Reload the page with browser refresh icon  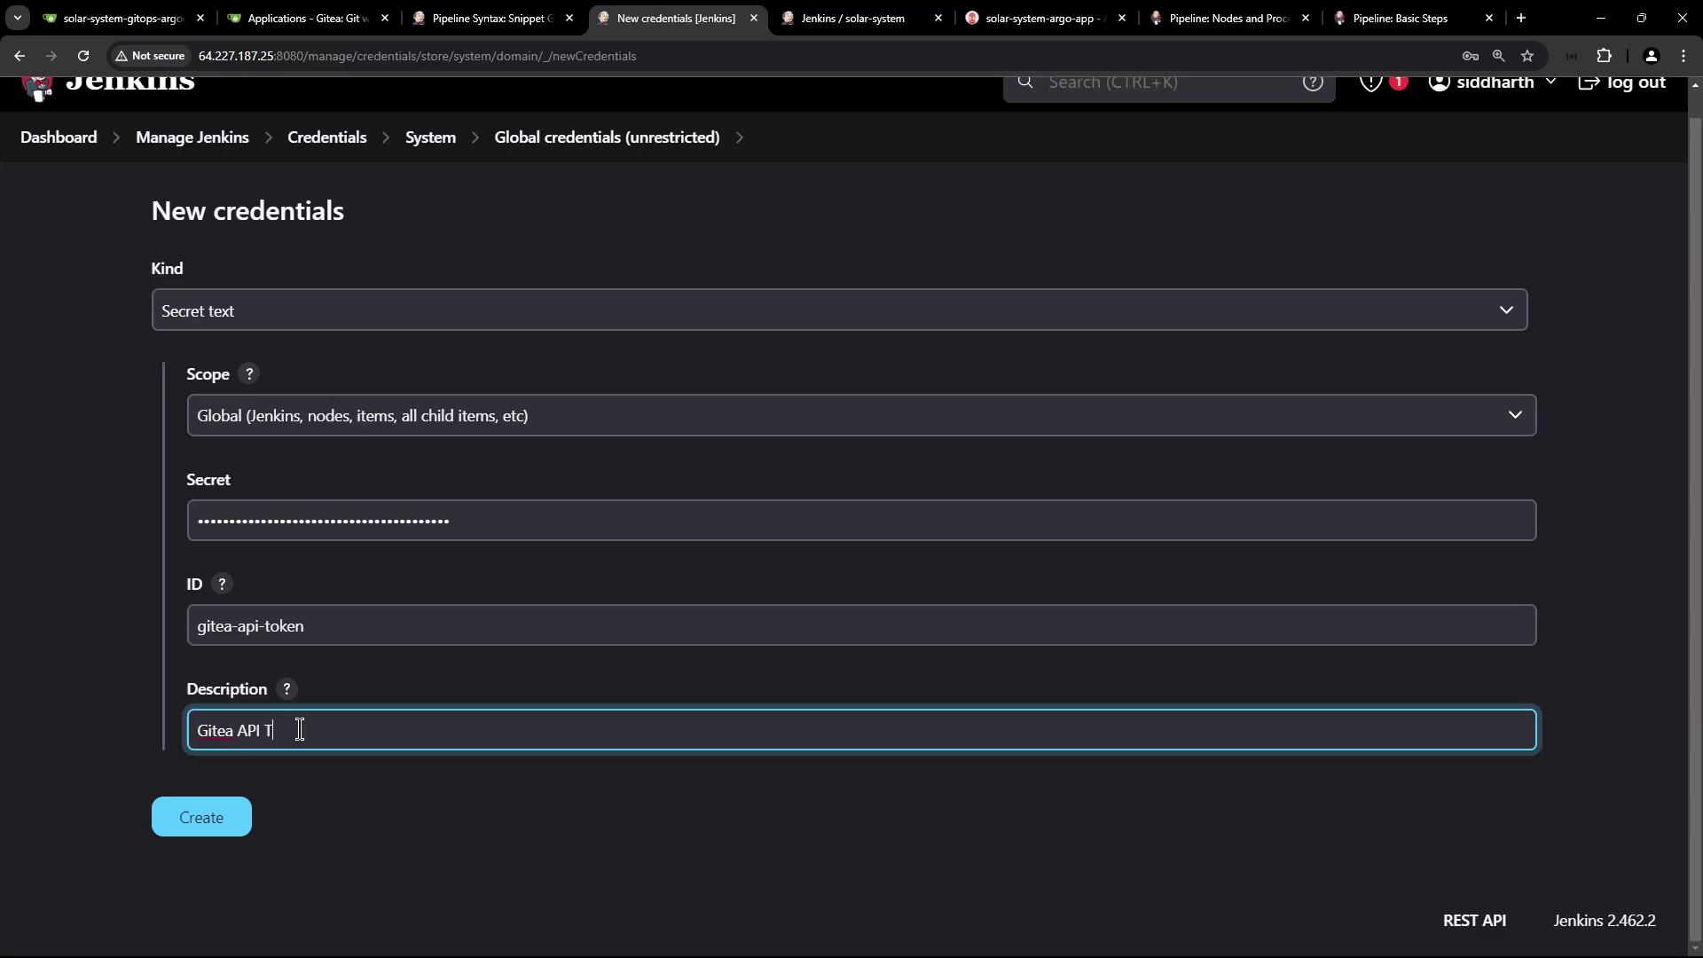coord(83,56)
